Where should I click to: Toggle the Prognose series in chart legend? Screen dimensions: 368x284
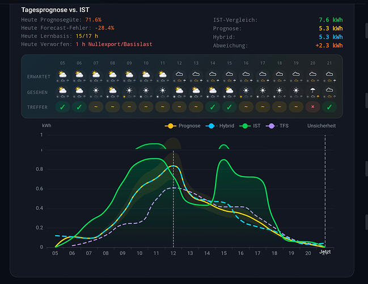[x=183, y=126]
